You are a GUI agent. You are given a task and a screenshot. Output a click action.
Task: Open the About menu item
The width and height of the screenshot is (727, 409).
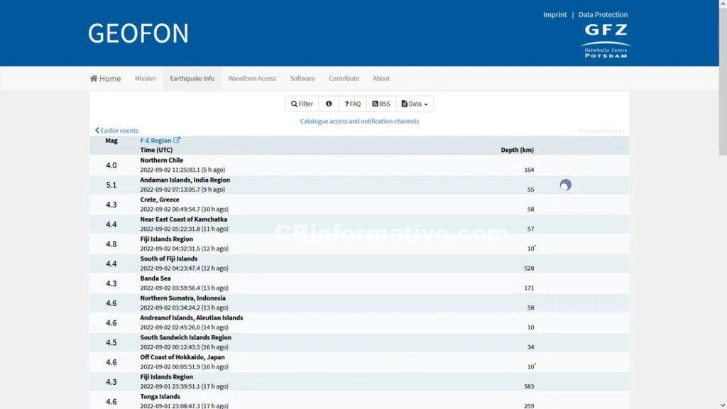click(x=381, y=79)
